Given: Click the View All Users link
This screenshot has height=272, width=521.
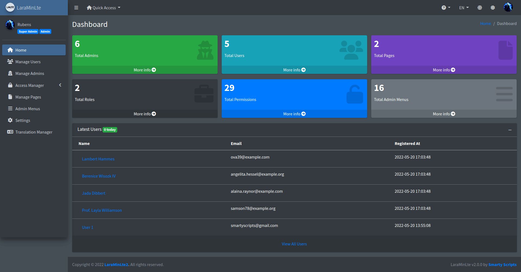Looking at the screenshot, I should point(294,244).
